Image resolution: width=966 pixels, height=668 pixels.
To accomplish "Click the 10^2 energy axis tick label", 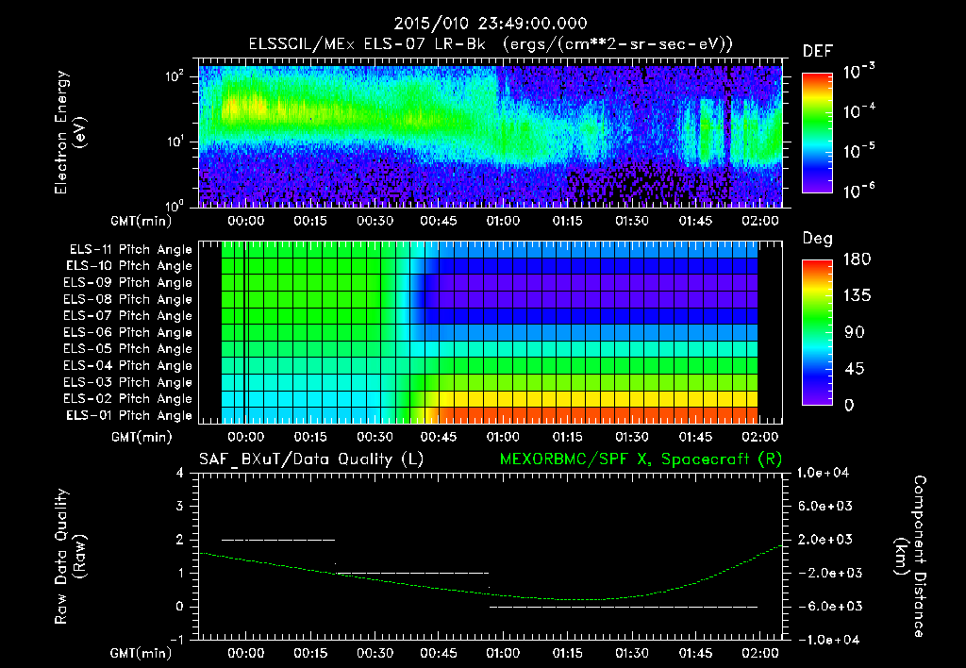I will pyautogui.click(x=175, y=76).
